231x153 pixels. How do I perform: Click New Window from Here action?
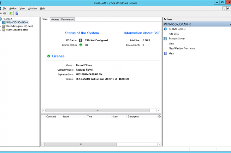(182, 49)
